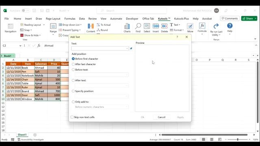This screenshot has width=260, height=146.
Task: Switch to the Developer tab
Action: (132, 19)
